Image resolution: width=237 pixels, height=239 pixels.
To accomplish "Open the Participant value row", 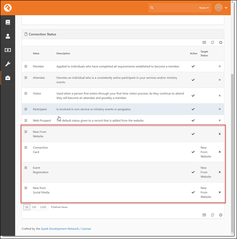I will click(x=123, y=109).
